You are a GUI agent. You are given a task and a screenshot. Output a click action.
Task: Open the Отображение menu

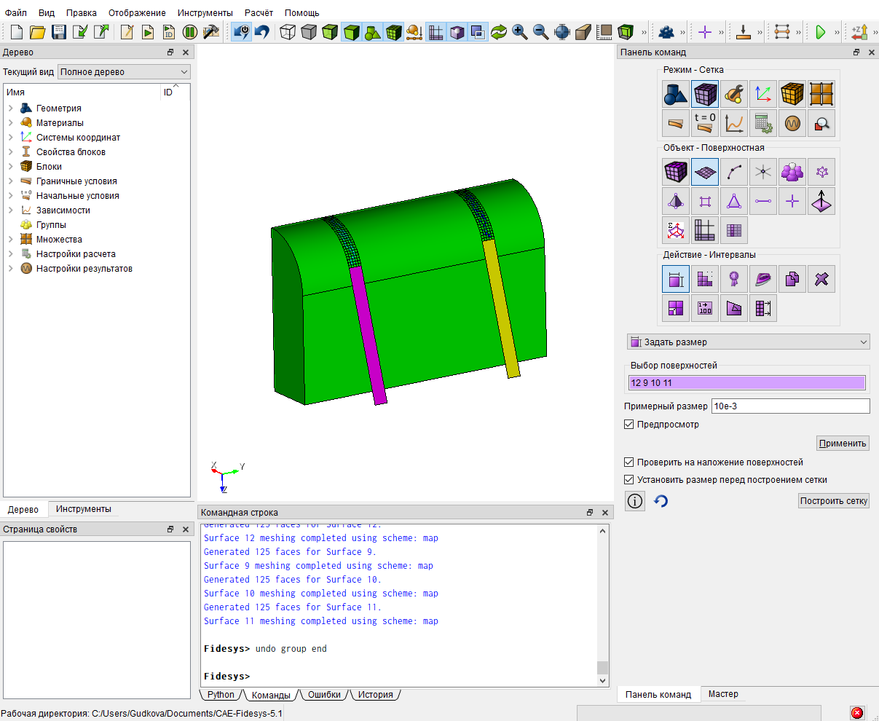click(137, 13)
